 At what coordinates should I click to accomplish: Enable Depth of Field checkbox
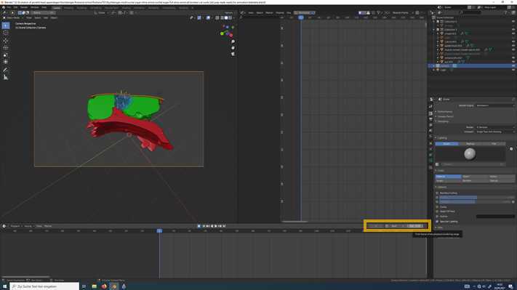click(x=437, y=212)
